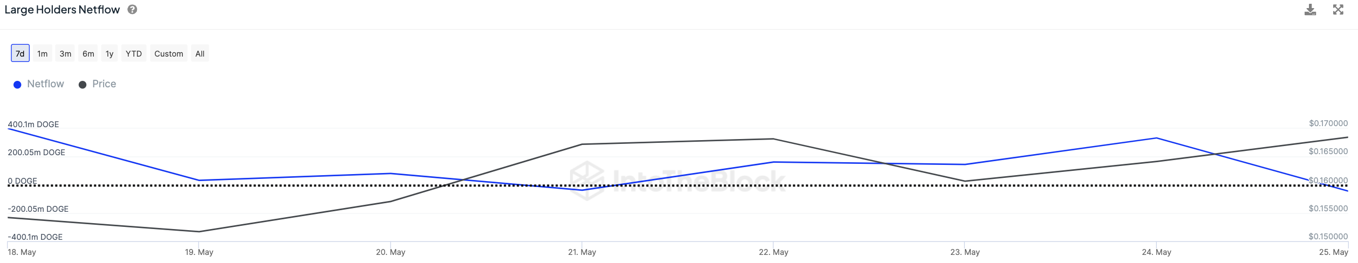Click the 23. May date label
This screenshot has height=263, width=1358.
pyautogui.click(x=965, y=252)
